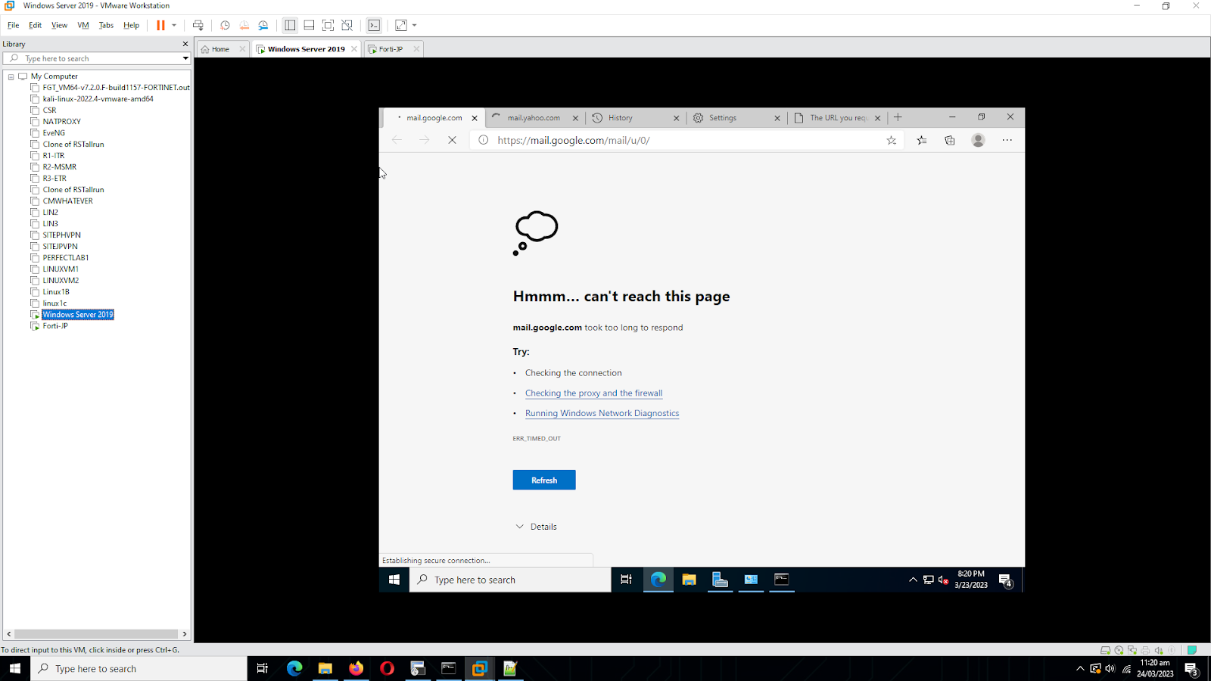The width and height of the screenshot is (1211, 681).
Task: Click the guest taskbar search box
Action: coord(510,580)
